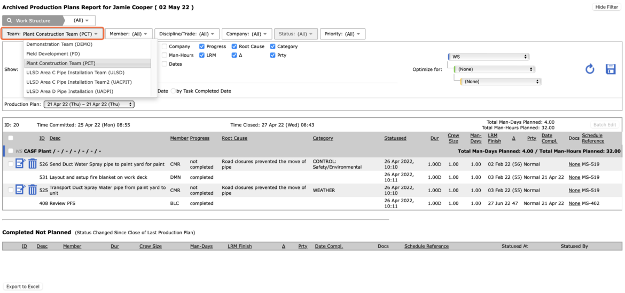Open the Priority (All) dropdown
625x293 pixels.
[x=343, y=34]
